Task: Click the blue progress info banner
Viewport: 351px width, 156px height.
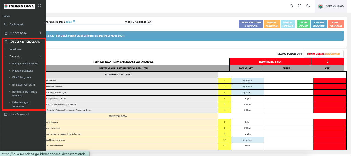Action: [x=195, y=36]
